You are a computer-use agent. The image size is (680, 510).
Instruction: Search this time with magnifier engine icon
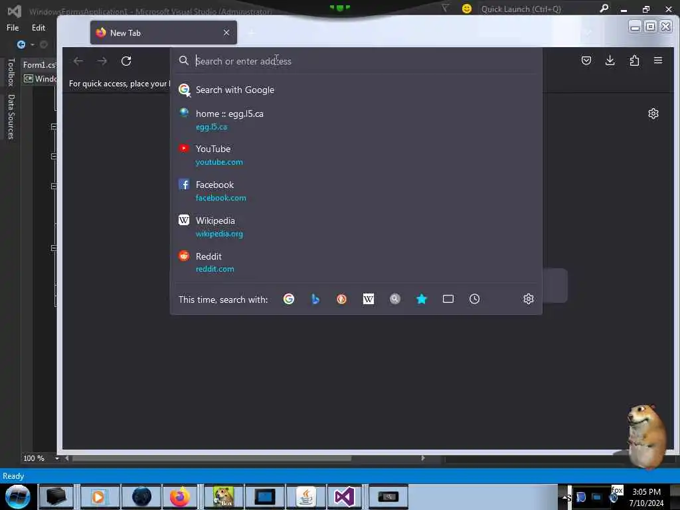point(394,299)
